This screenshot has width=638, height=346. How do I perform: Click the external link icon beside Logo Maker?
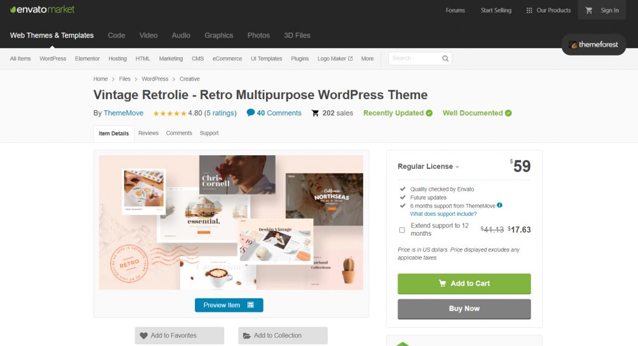click(350, 58)
